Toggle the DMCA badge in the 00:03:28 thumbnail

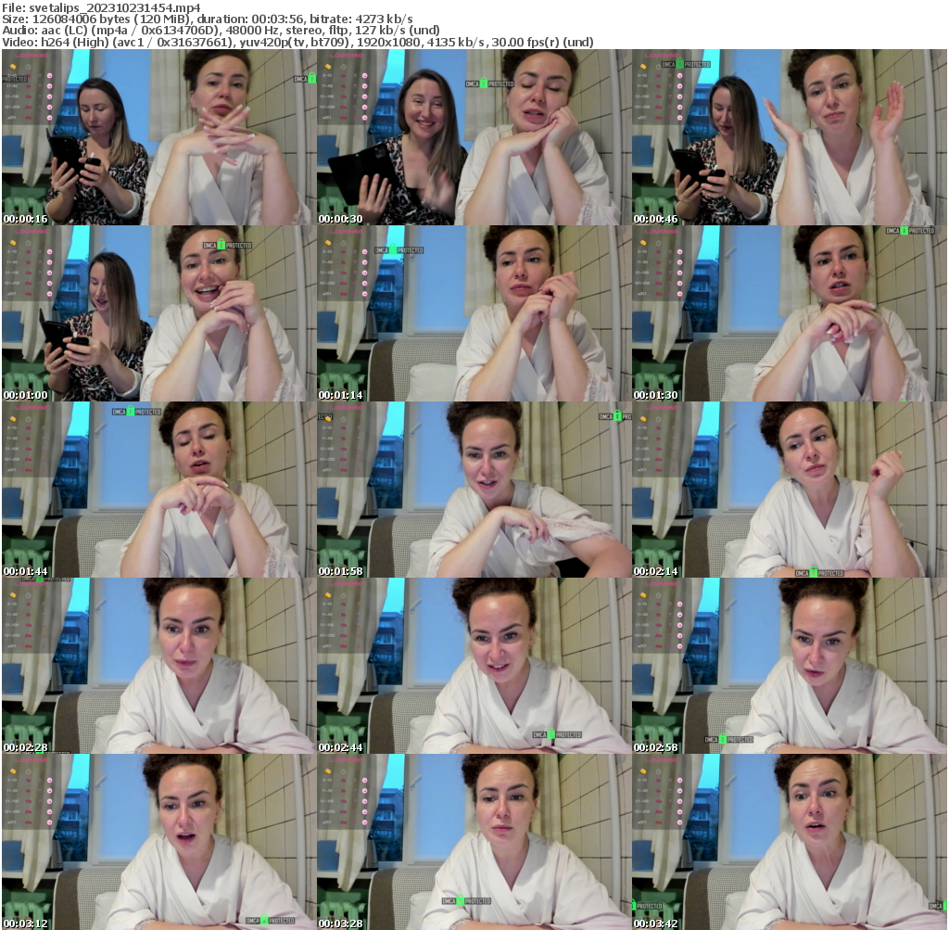pyautogui.click(x=467, y=901)
